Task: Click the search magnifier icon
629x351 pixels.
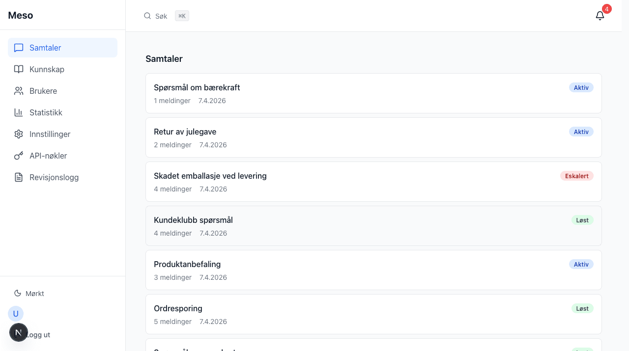Action: (147, 16)
